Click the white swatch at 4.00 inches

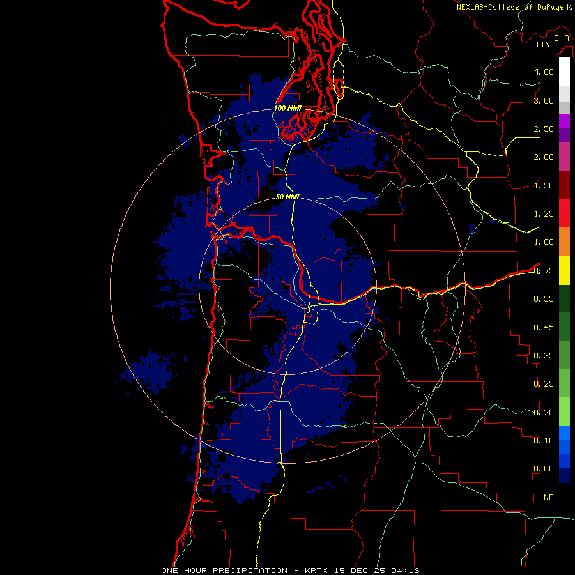click(564, 72)
